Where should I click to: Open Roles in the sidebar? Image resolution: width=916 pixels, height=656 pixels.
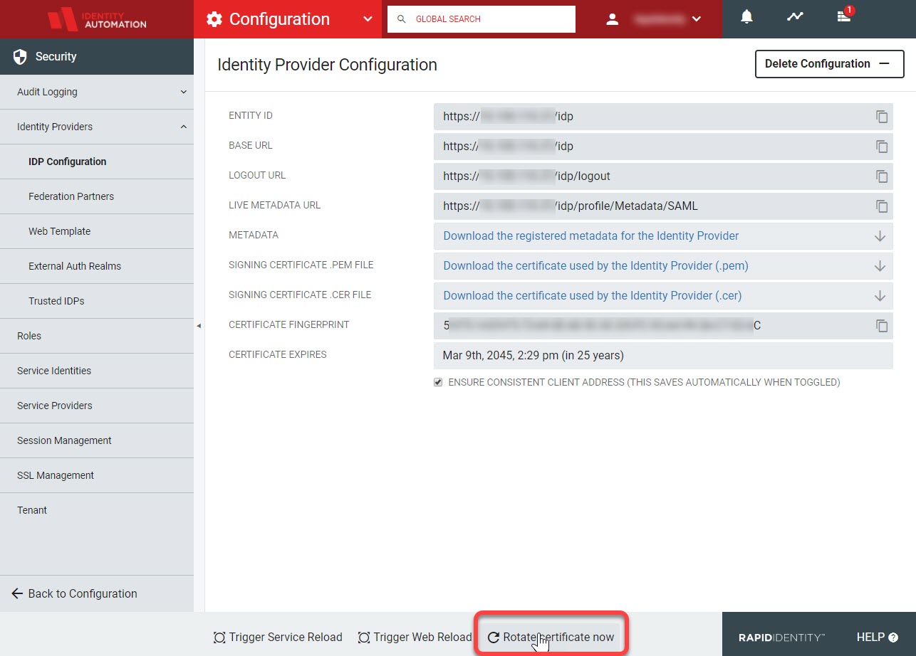click(97, 336)
